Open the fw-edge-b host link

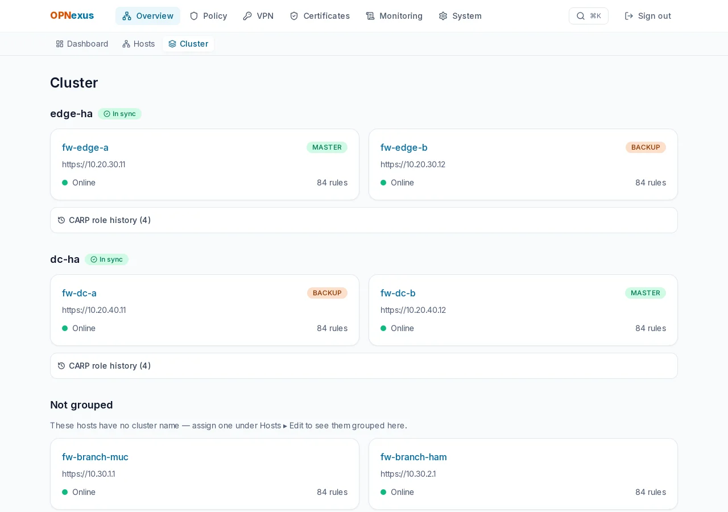point(404,147)
